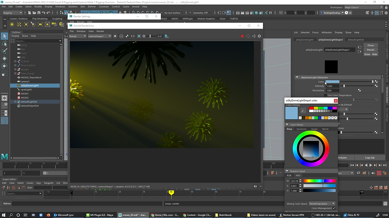Create spot light shelf icon

tap(33, 25)
